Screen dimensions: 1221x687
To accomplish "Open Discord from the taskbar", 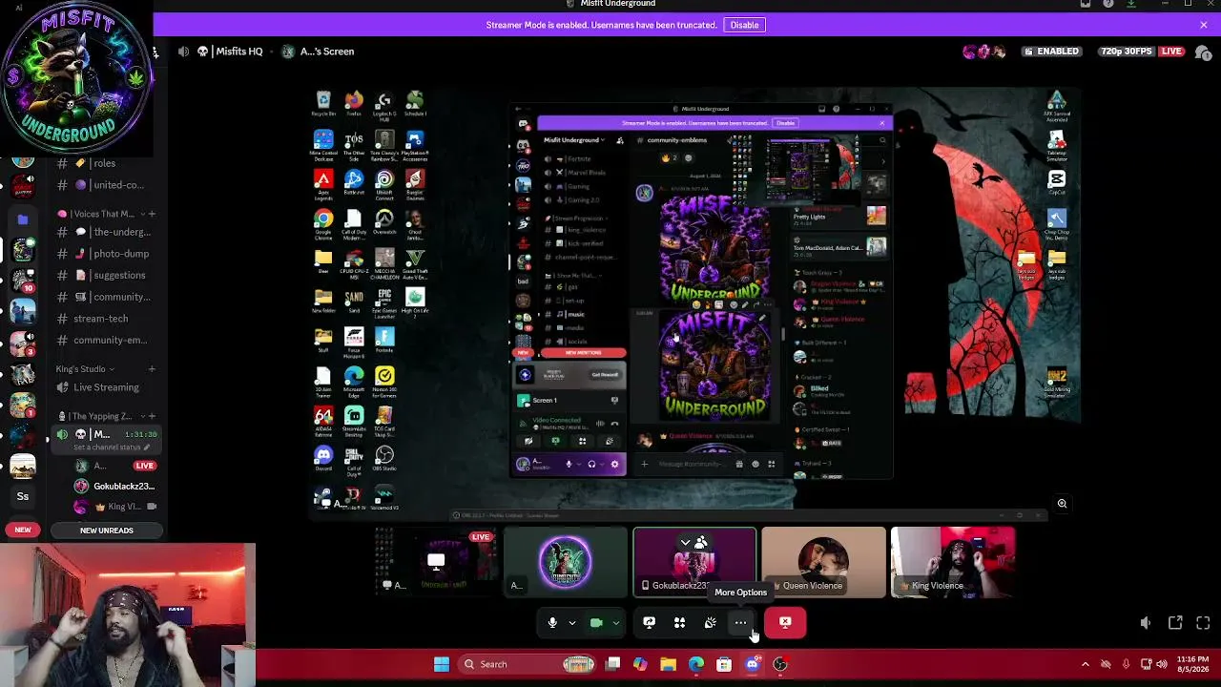I will coord(752,664).
